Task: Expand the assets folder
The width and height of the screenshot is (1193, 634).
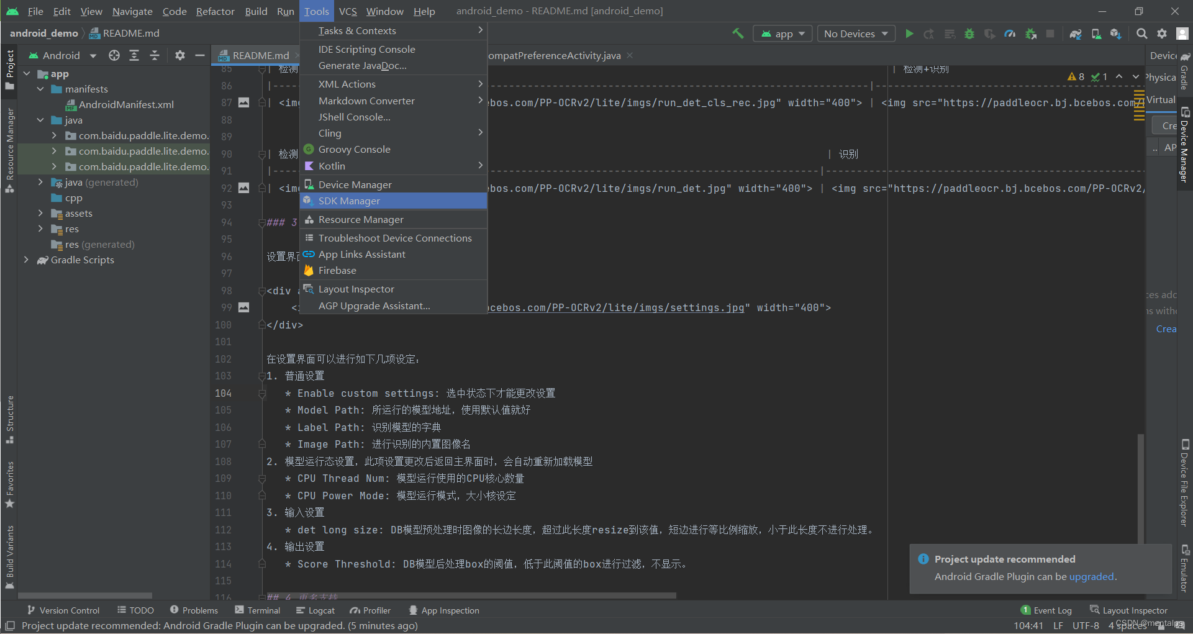Action: coord(40,214)
